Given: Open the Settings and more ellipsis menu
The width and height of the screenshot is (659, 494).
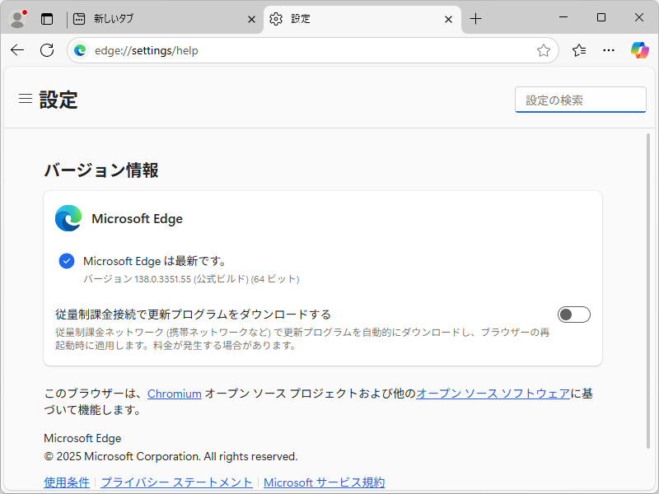Looking at the screenshot, I should [x=608, y=50].
